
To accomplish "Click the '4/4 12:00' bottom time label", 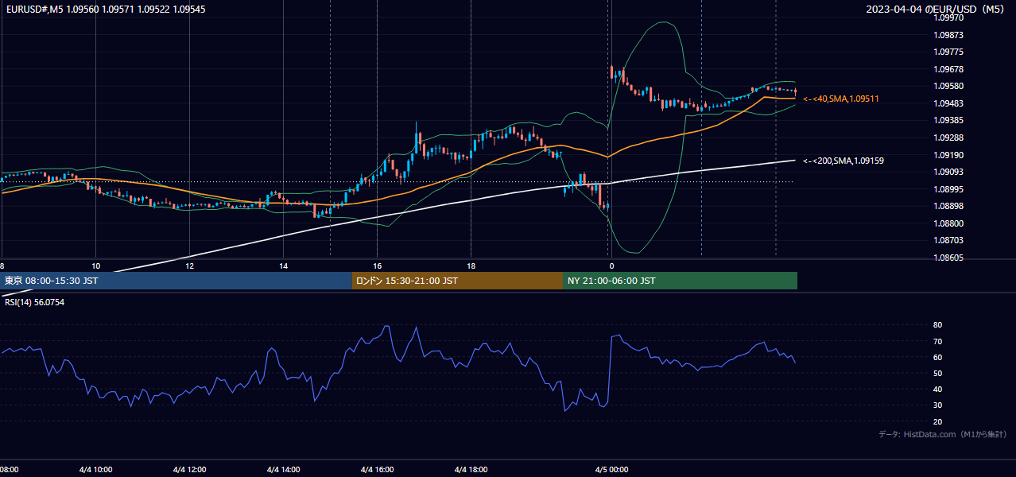I will [x=190, y=469].
